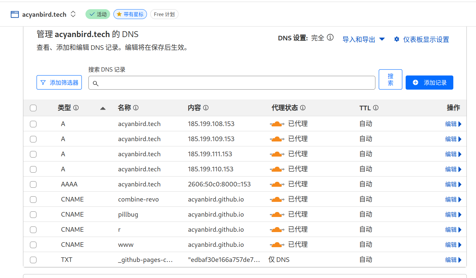Expand 编辑 for combine-revo record
The image size is (476, 278).
(453, 200)
